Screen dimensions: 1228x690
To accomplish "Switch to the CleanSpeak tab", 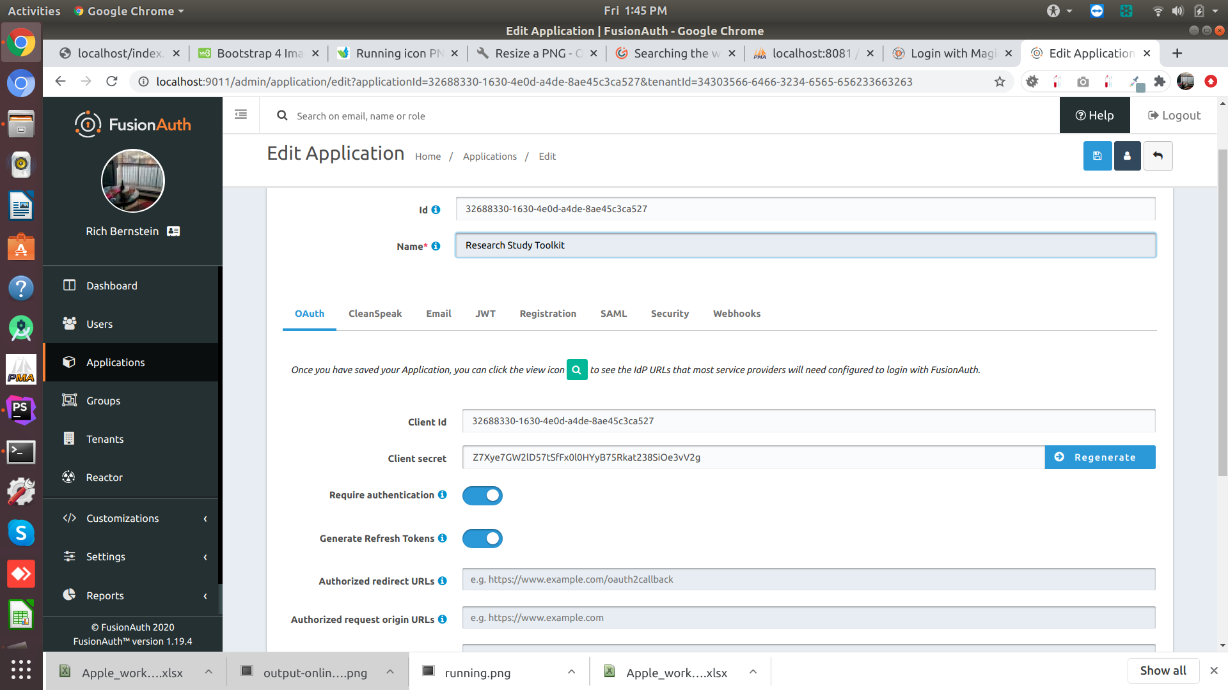I will [375, 314].
